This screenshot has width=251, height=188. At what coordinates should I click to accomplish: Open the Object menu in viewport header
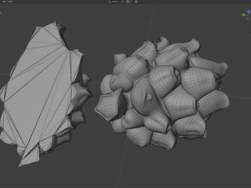point(10,2)
